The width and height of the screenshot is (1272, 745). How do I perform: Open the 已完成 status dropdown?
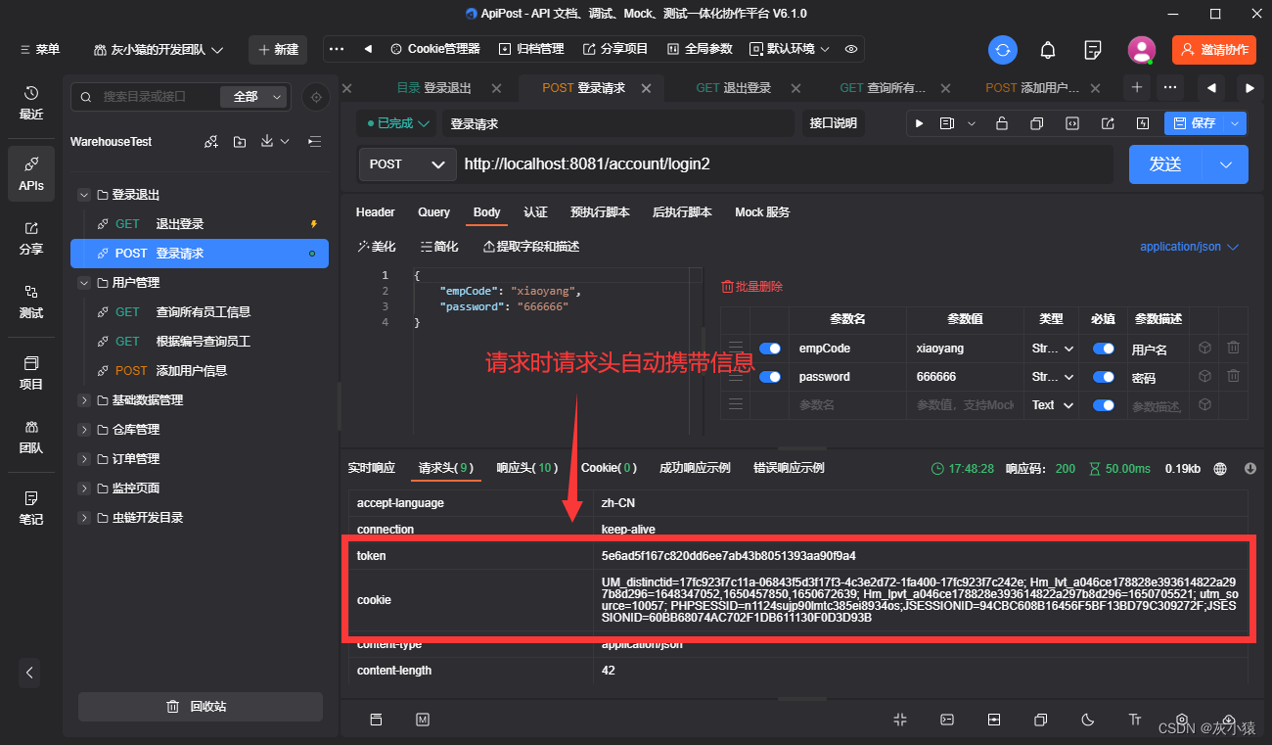pyautogui.click(x=397, y=123)
